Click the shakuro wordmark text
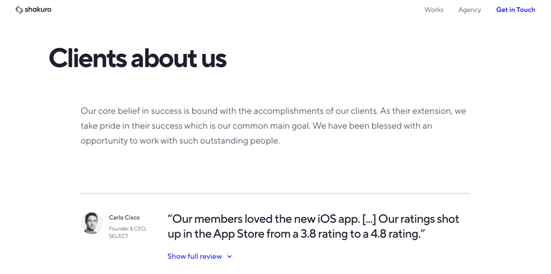Screen dimensions: 551x274 pyautogui.click(x=38, y=10)
